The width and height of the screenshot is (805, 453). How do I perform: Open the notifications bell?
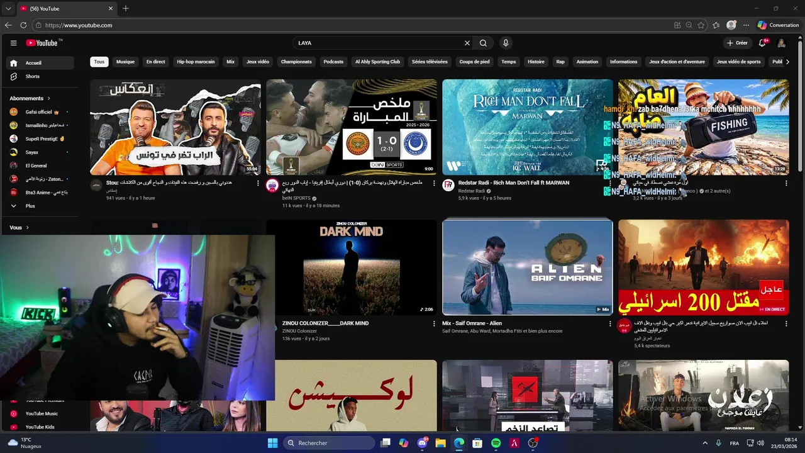762,43
